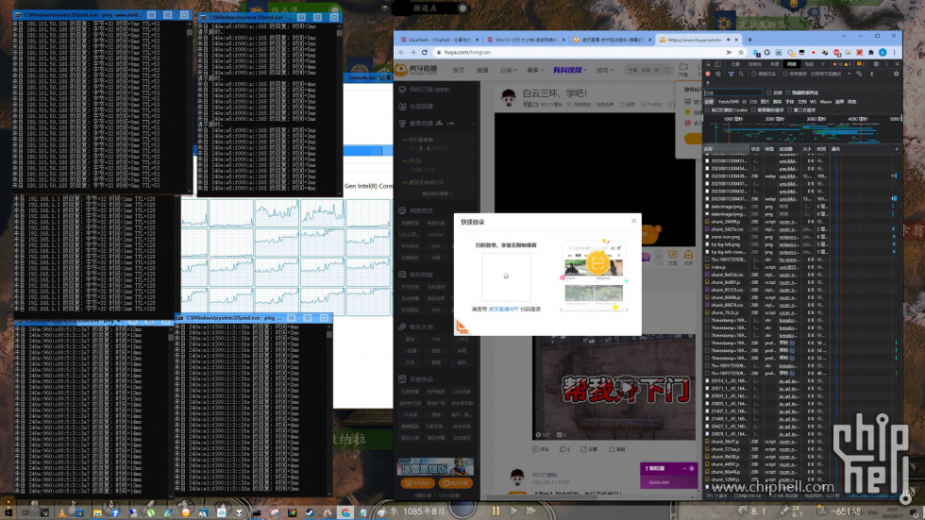Image resolution: width=925 pixels, height=520 pixels.
Task: Toggle checkbox beside chunk_5d27c.css request
Action: 707,229
